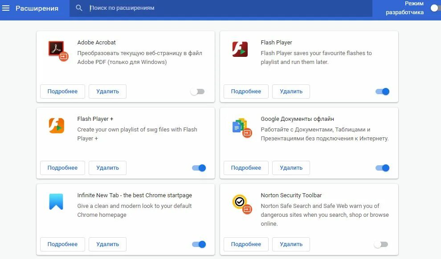
Task: Click the Norton Security Toolbar icon
Action: click(241, 203)
